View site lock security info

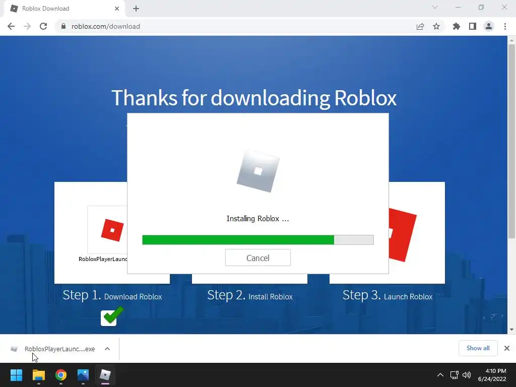coord(63,26)
